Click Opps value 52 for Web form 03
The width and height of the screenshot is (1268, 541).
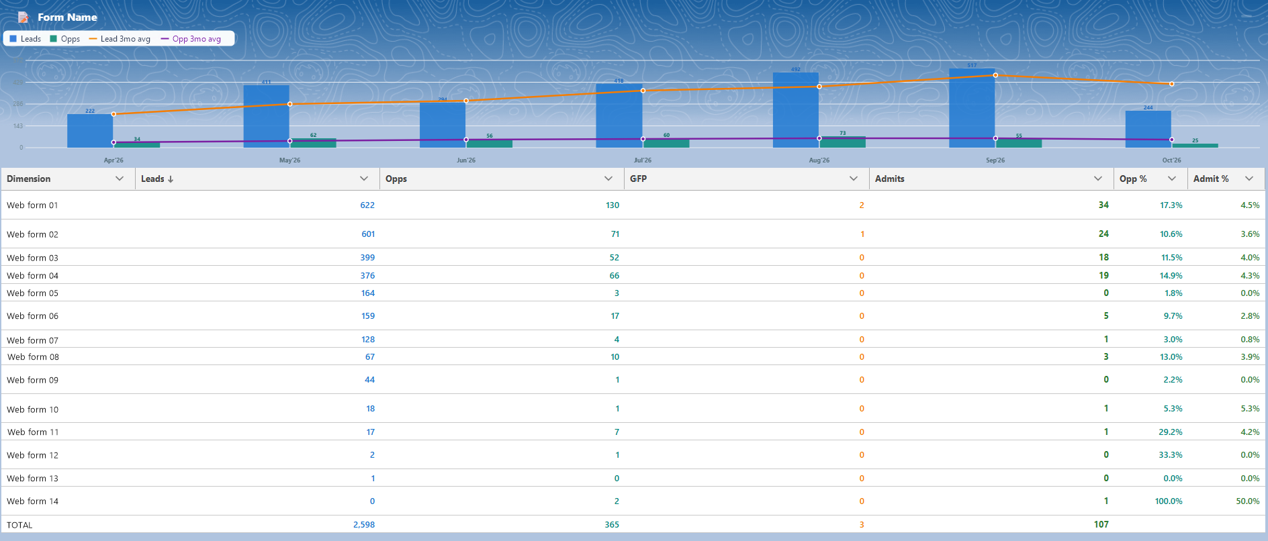(615, 258)
